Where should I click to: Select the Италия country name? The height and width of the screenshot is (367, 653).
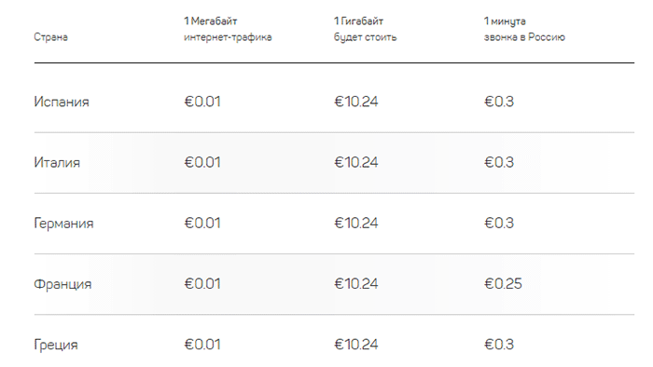57,162
